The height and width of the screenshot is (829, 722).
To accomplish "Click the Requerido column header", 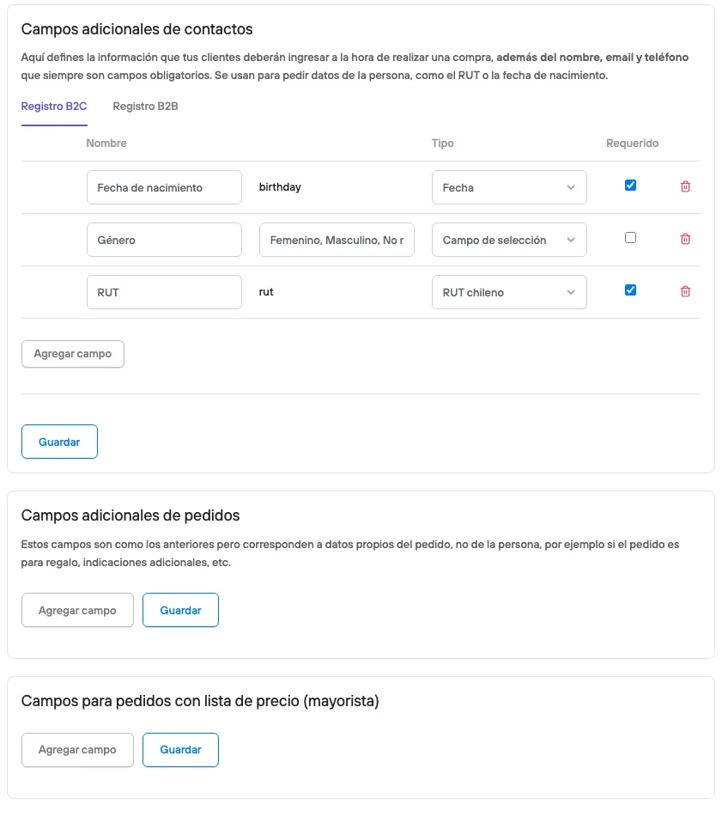I will click(x=632, y=143).
